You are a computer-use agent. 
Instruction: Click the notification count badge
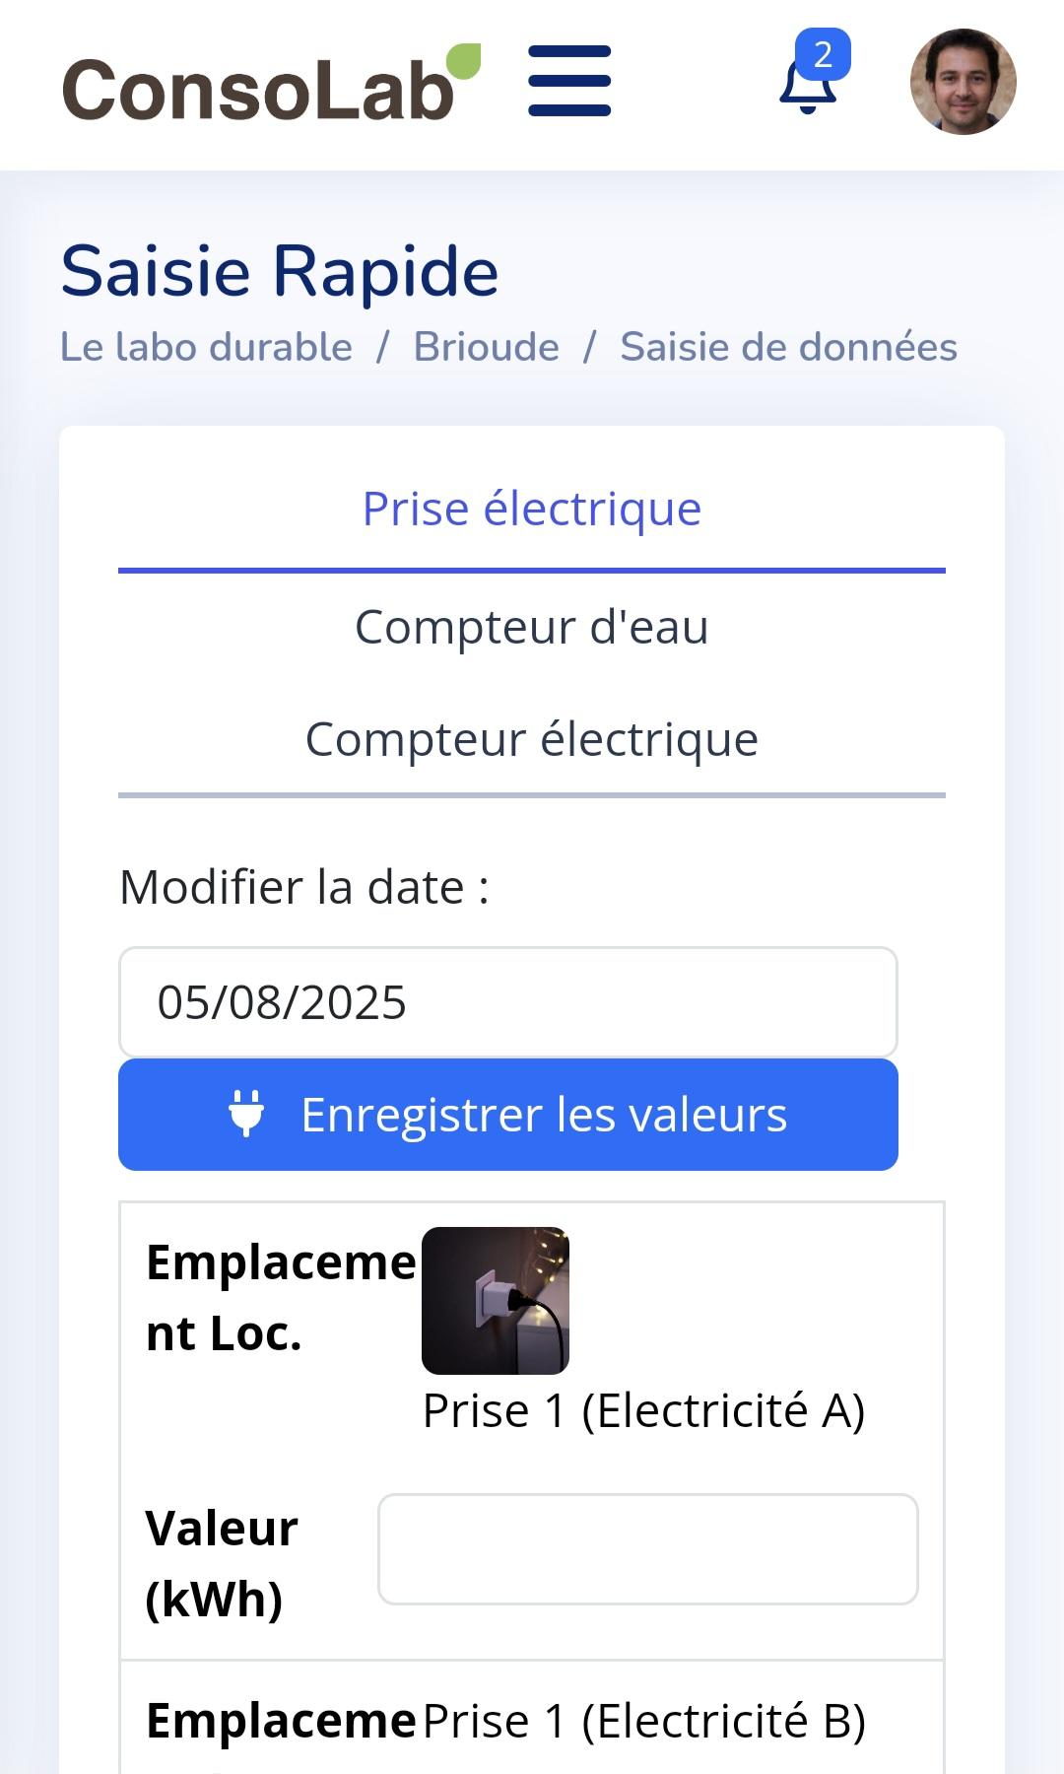(823, 54)
